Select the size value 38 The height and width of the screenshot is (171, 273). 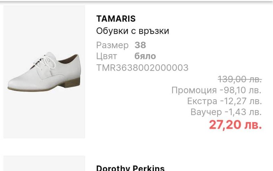[x=140, y=45]
